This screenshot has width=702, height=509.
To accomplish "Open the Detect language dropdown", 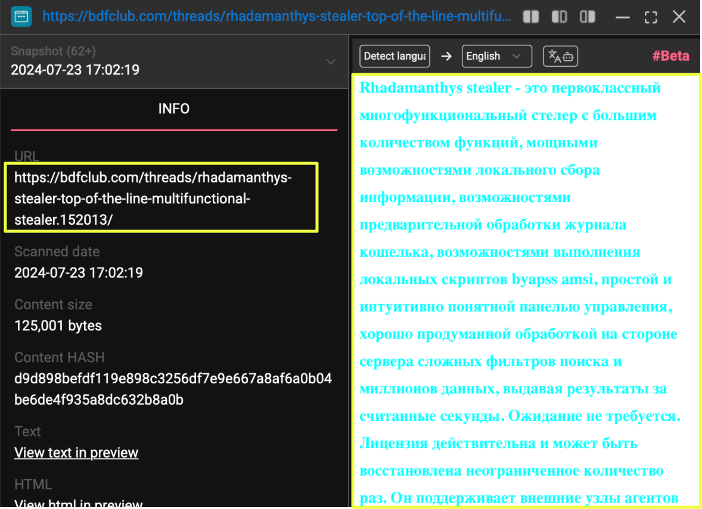I will 395,56.
